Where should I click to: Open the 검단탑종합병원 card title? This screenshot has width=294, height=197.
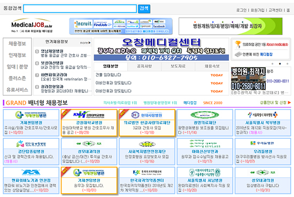click(x=31, y=151)
